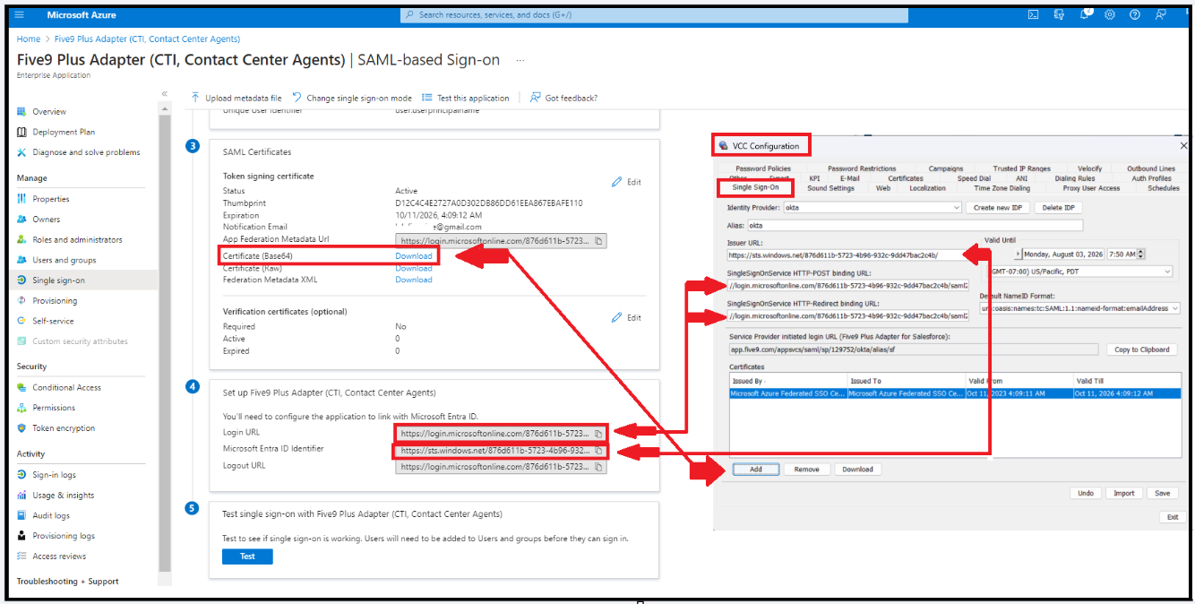Open the Azure feedback person icon

(1161, 14)
